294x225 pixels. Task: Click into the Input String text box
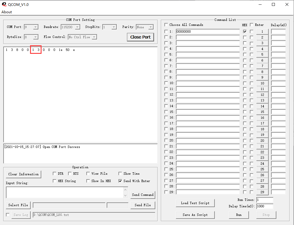[x=64, y=192]
